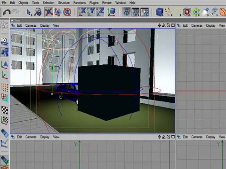
Task: Open the Tools menu
Action: pos(35,3)
